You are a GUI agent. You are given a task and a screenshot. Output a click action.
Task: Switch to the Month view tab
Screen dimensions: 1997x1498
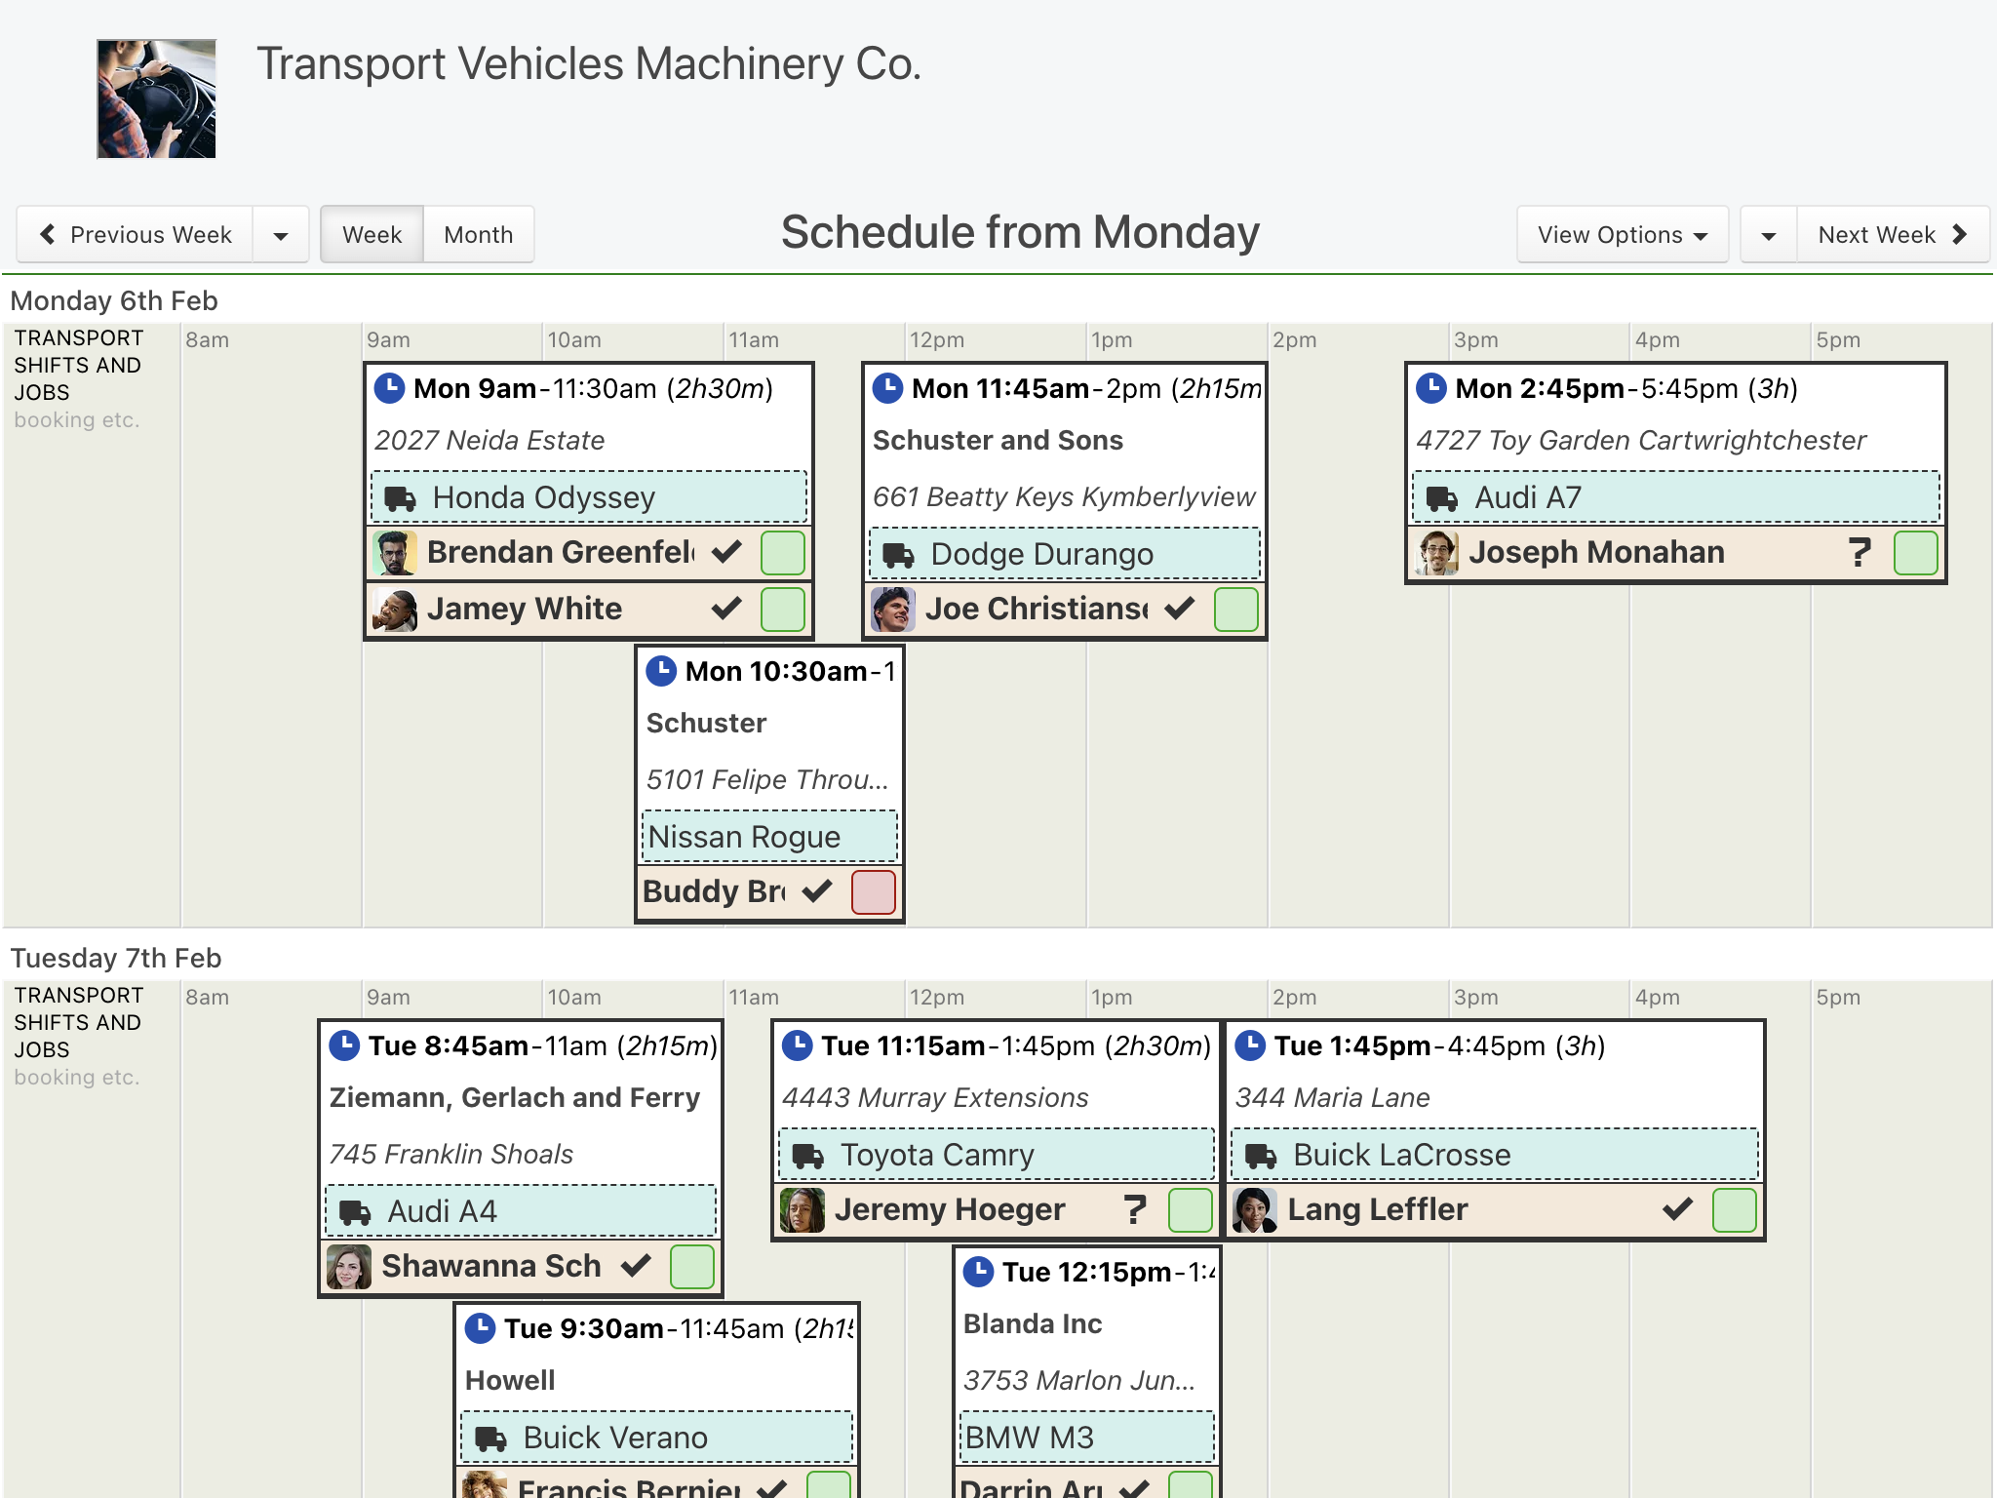click(x=478, y=234)
